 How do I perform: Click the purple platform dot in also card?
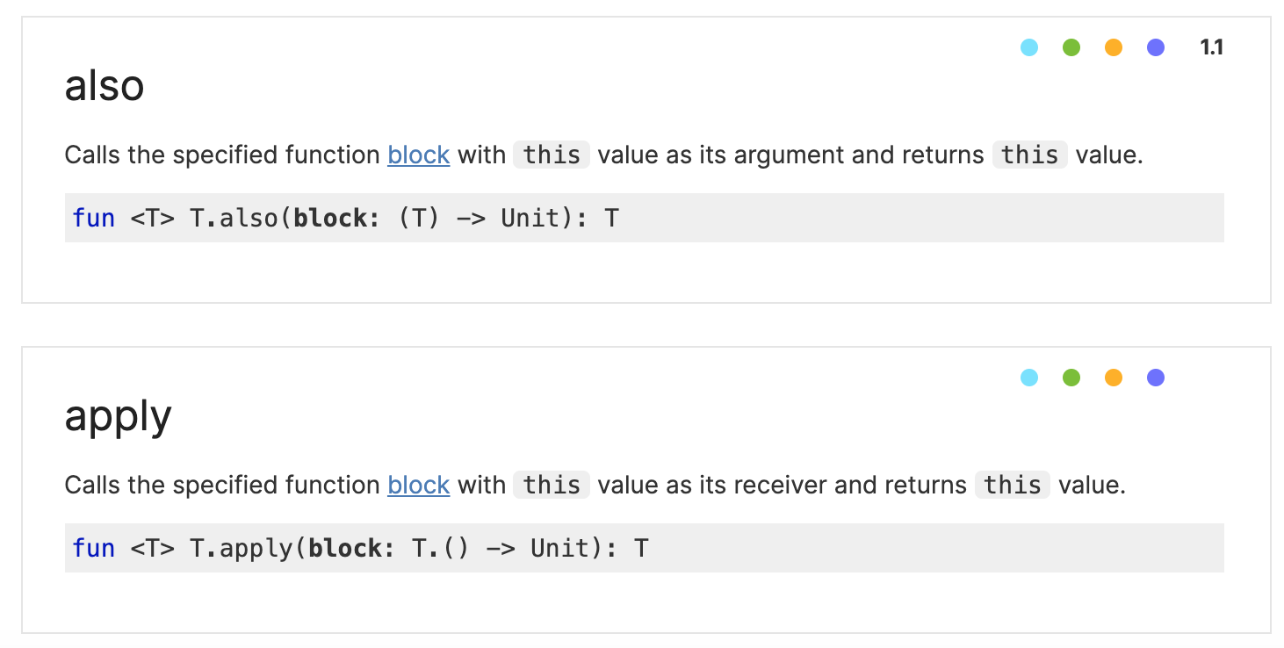[x=1156, y=47]
